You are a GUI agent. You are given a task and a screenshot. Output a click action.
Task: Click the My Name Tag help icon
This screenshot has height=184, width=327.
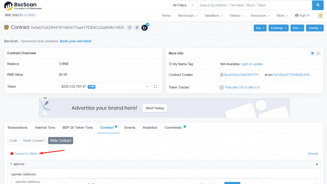170,64
